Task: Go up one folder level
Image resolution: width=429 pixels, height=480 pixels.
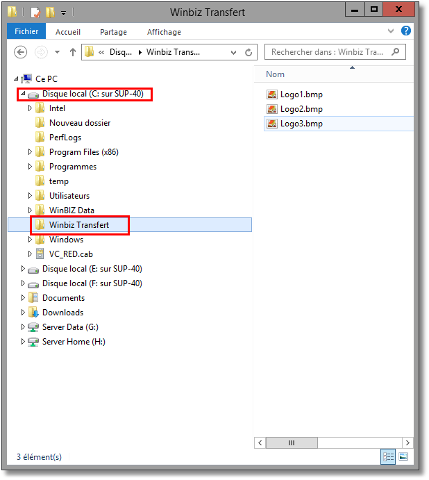Action: pyautogui.click(x=72, y=52)
